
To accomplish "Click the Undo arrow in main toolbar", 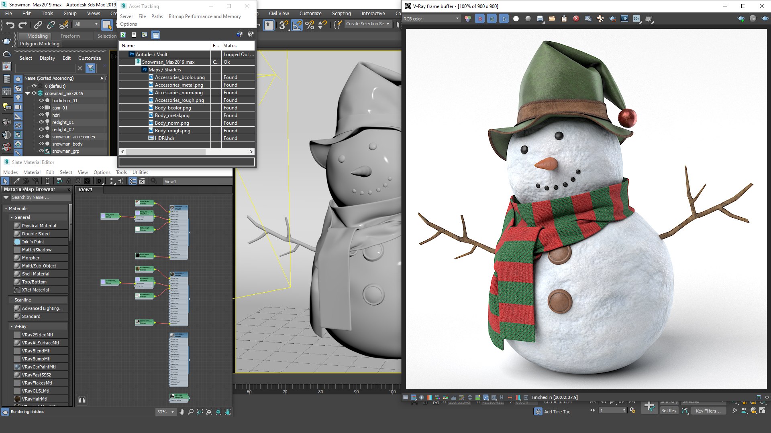I will pos(10,25).
